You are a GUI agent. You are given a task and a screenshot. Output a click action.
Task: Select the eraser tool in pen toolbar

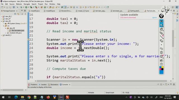161,41
